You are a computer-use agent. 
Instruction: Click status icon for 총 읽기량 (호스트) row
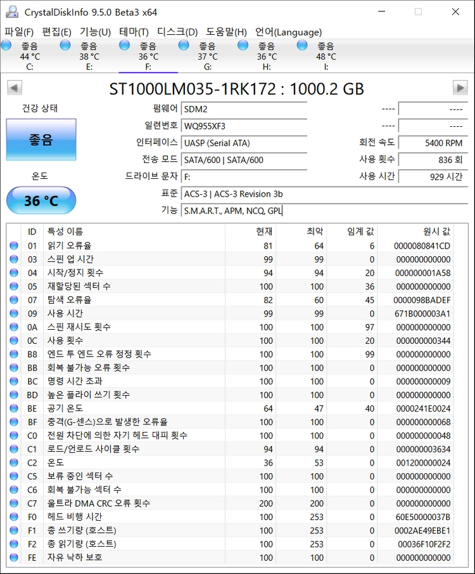(14, 544)
